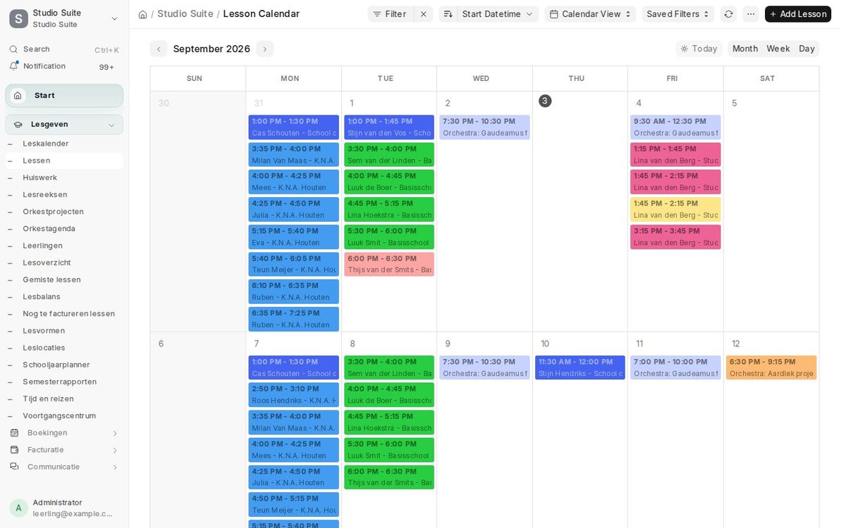The image size is (846, 528).
Task: Open Stijn Hendriks lesson on September 10
Action: point(580,367)
